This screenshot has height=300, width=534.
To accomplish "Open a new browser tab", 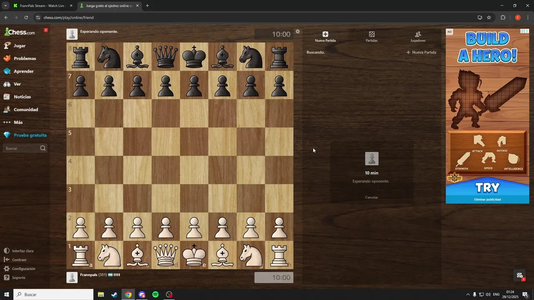I will pyautogui.click(x=147, y=6).
